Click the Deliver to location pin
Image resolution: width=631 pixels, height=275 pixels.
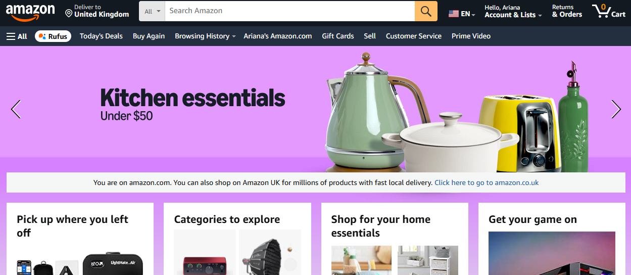click(69, 12)
